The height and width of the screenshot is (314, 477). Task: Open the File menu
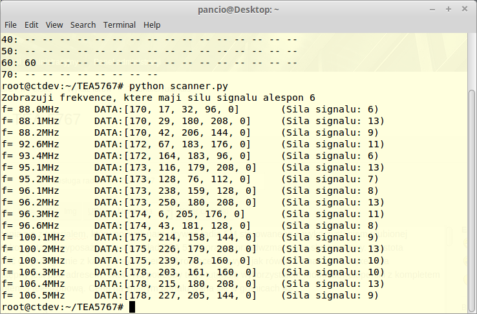pos(10,25)
